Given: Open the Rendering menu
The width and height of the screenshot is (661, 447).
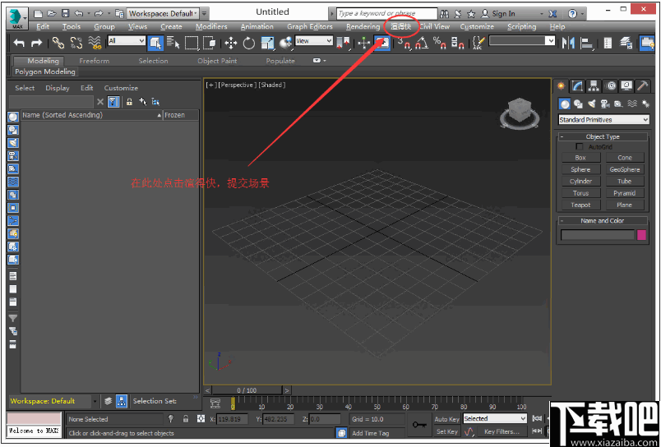Looking at the screenshot, I should pos(363,26).
